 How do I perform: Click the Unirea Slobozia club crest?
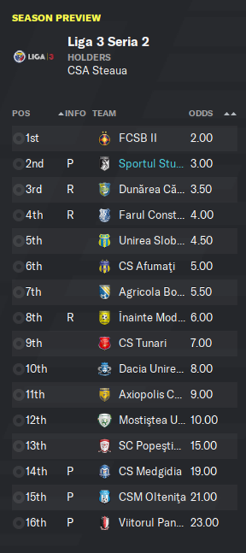(105, 241)
